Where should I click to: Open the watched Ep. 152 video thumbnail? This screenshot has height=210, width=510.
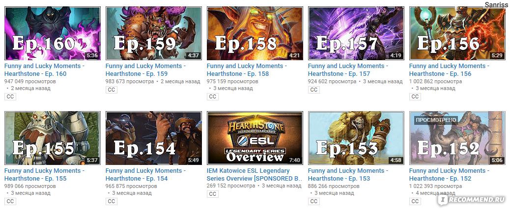click(457, 138)
